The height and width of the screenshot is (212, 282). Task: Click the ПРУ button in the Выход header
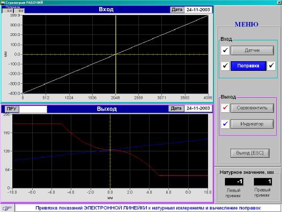point(12,109)
